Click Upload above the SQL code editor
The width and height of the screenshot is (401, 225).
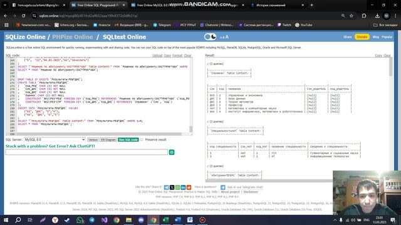[x=157, y=56]
